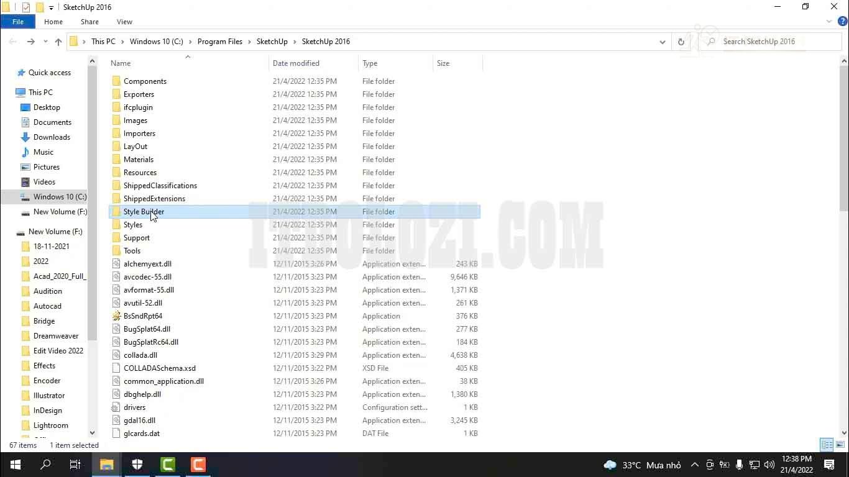This screenshot has width=849, height=477.
Task: Open Windows Security from the taskbar
Action: click(x=137, y=465)
